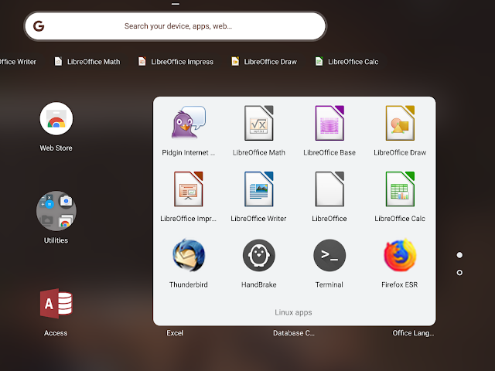Select the Office Lang... app label
This screenshot has height=371, width=495.
point(413,333)
